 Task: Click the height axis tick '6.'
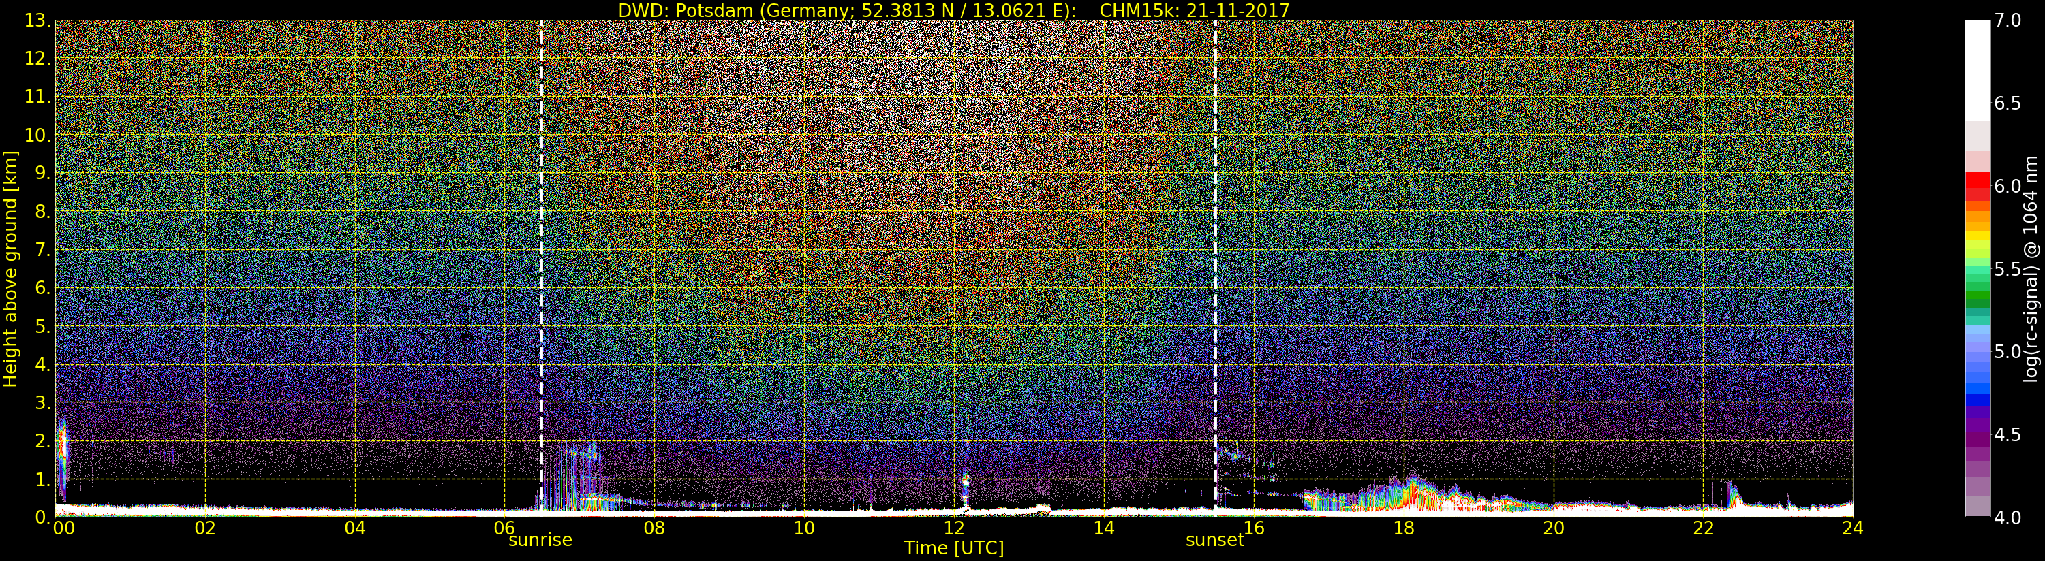coord(43,288)
